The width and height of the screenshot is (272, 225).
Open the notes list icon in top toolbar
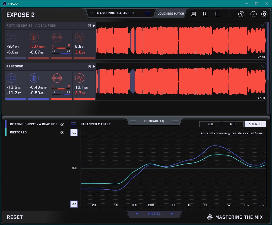(193, 14)
